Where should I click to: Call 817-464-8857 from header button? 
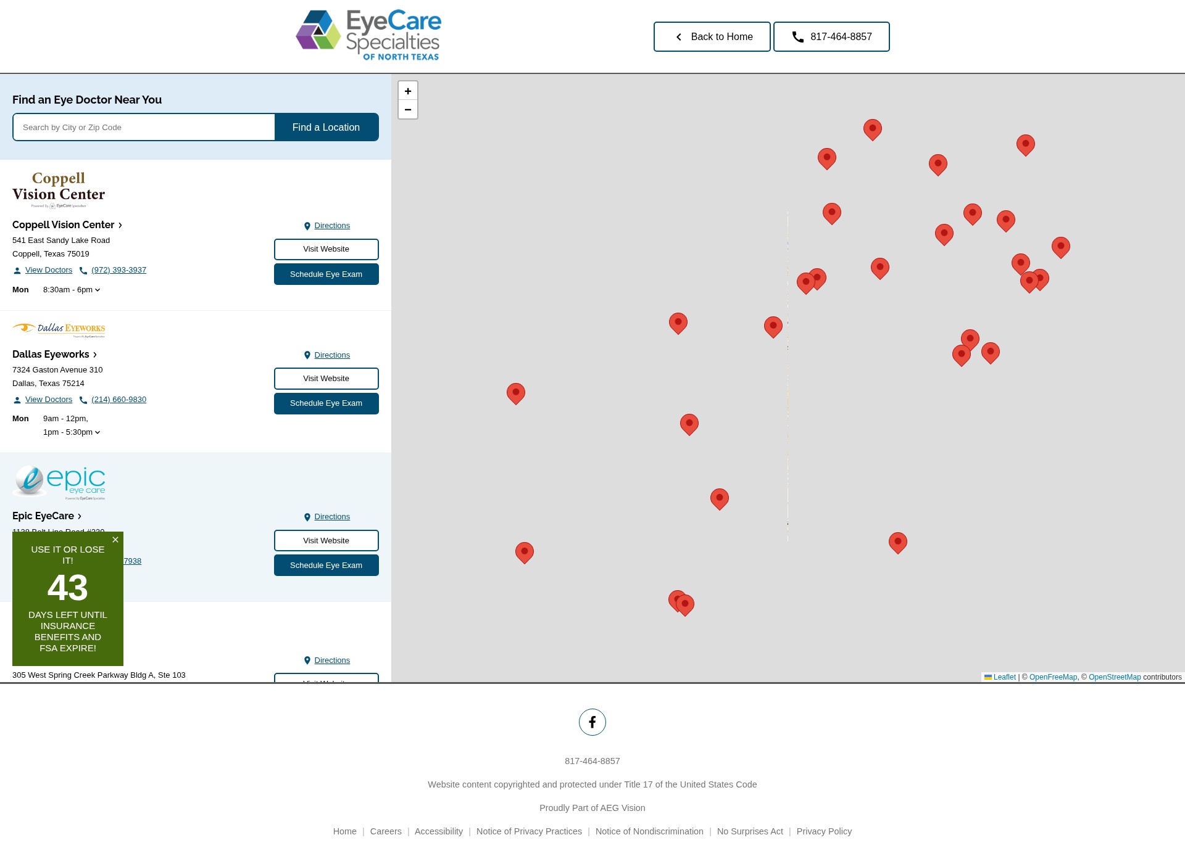pyautogui.click(x=831, y=37)
